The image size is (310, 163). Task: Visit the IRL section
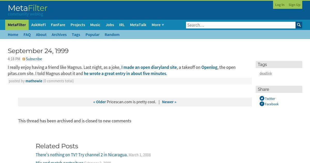pyautogui.click(x=122, y=25)
